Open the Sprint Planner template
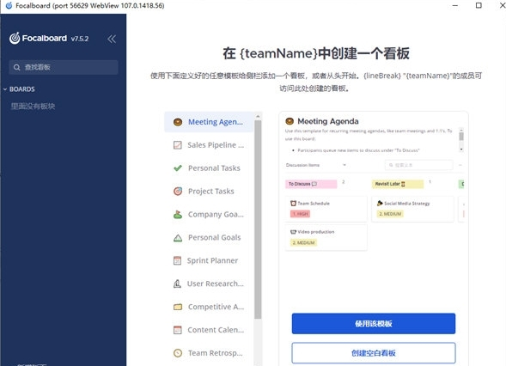This screenshot has width=506, height=366. tap(209, 260)
